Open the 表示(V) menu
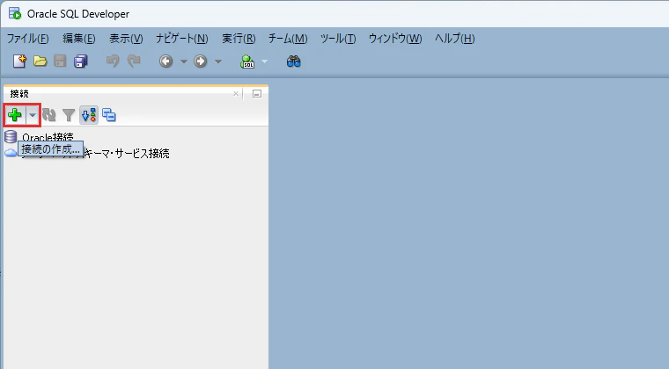The height and width of the screenshot is (369, 669). (x=126, y=39)
